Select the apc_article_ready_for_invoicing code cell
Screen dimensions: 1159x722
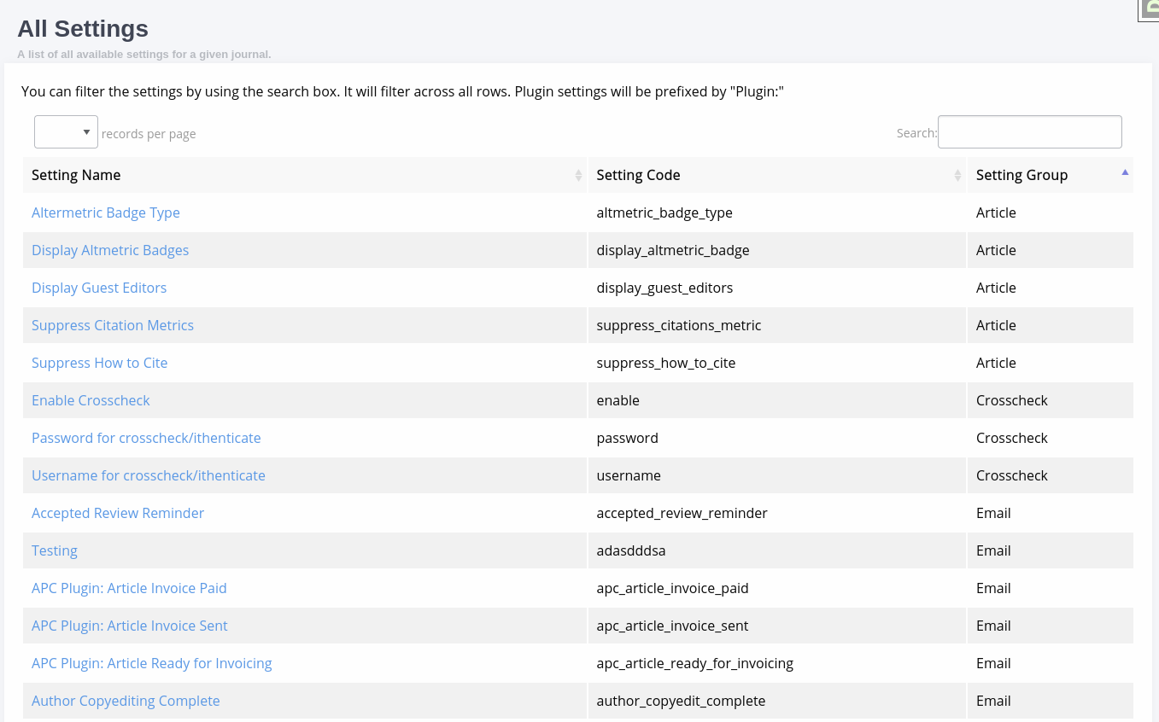[x=777, y=663]
